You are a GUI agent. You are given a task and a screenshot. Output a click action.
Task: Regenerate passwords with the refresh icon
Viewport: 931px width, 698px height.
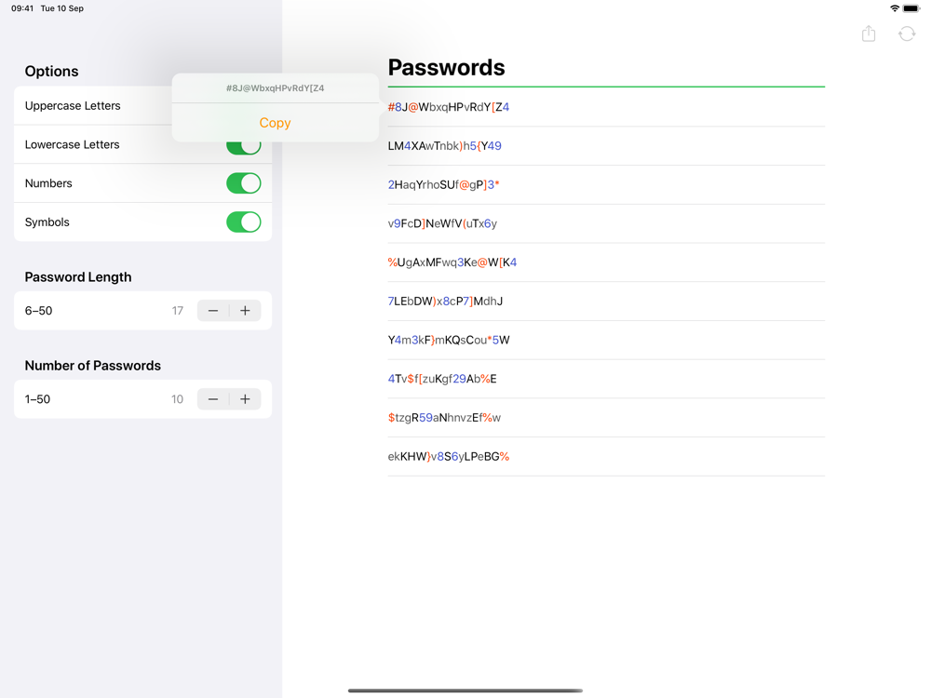tap(907, 34)
